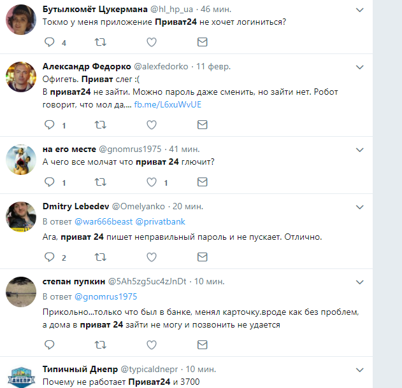The width and height of the screenshot is (402, 388).
Task: Open dropdown arrow on Типичный Днепр's tweet
Action: pos(360,370)
